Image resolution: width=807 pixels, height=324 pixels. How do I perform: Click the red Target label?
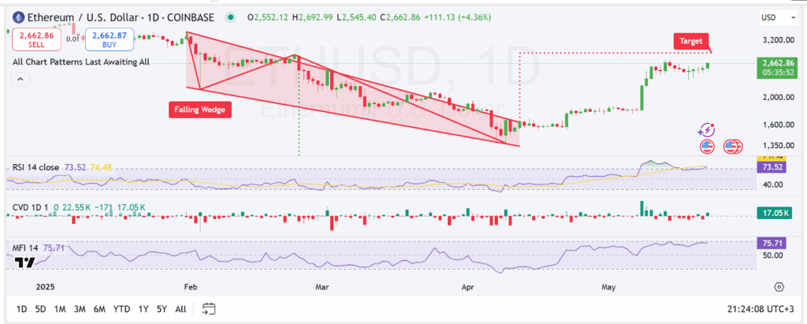coord(691,41)
